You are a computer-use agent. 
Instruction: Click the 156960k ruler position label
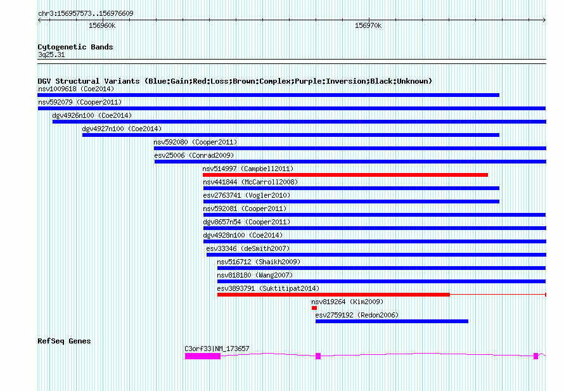click(x=102, y=26)
